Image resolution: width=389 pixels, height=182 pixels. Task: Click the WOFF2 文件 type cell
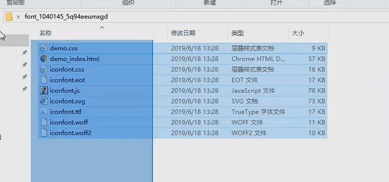pos(249,133)
